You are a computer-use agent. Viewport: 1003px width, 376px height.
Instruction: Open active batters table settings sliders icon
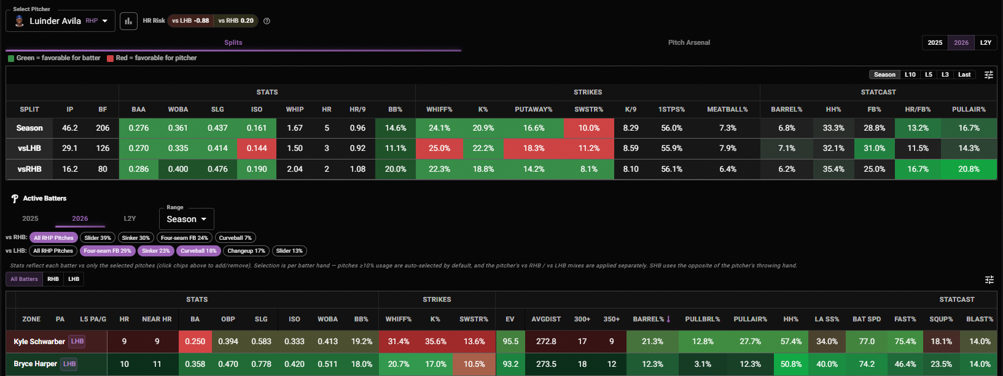(989, 280)
